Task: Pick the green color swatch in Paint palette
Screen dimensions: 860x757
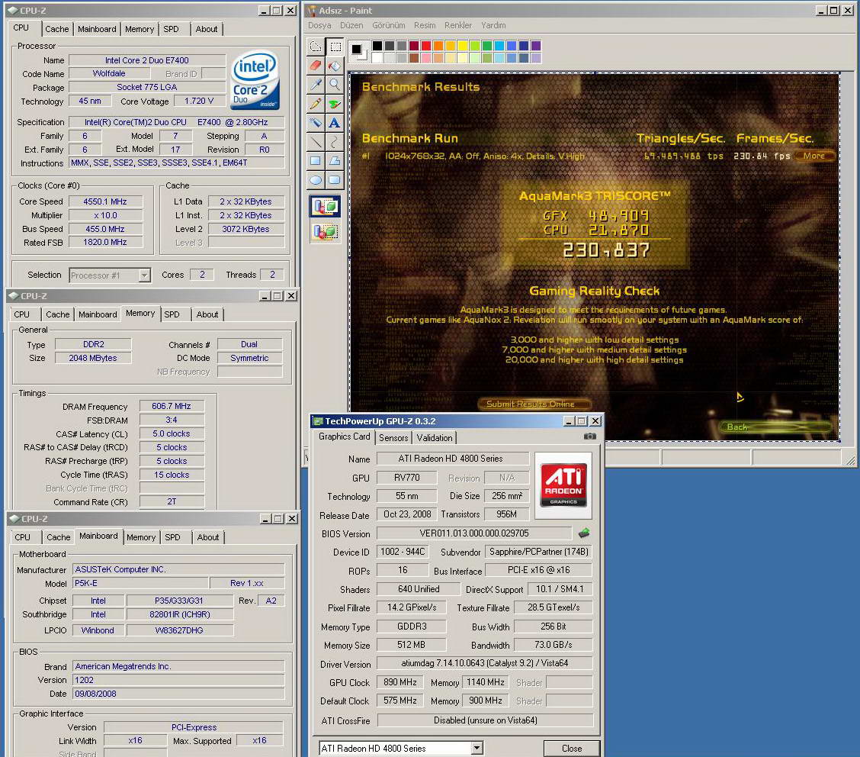Action: point(486,46)
